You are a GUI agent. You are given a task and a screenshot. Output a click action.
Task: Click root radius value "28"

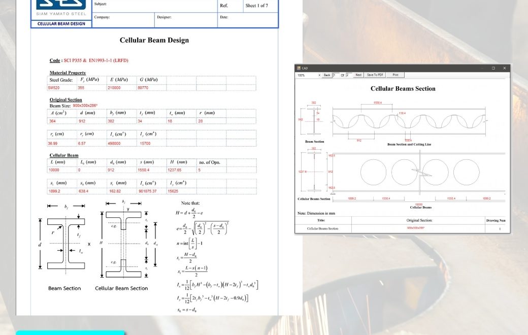201,121
